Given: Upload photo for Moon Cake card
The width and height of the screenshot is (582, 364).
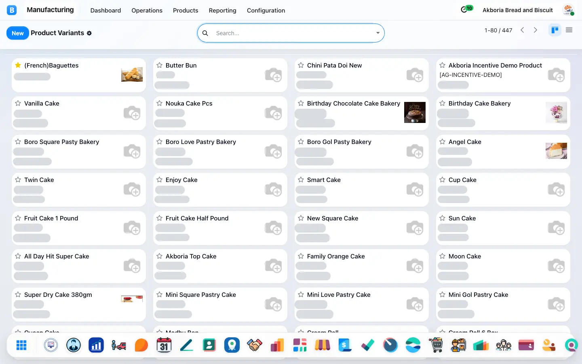Looking at the screenshot, I should (556, 266).
